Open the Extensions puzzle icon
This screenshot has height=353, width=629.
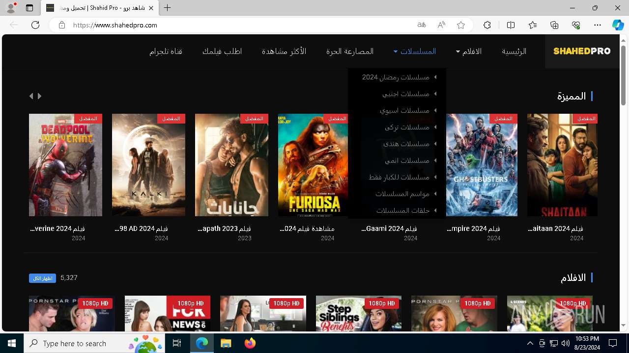(x=487, y=25)
